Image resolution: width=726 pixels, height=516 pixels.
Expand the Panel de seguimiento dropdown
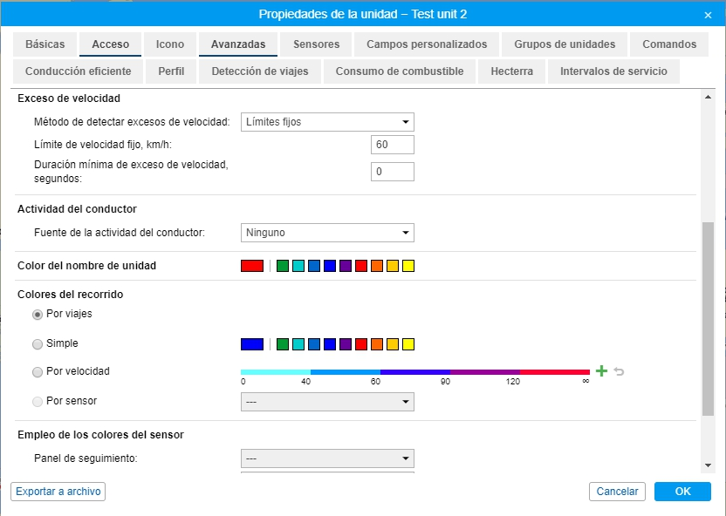(x=327, y=458)
